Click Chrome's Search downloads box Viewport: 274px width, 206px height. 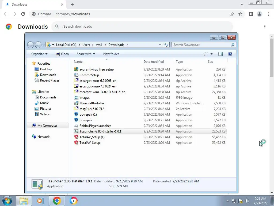(142, 27)
